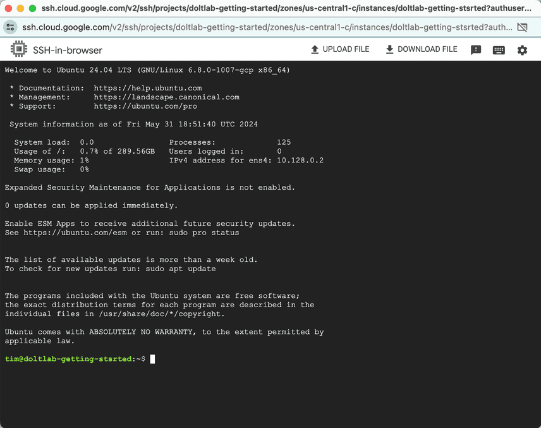This screenshot has width=541, height=428.
Task: Open the send feedback icon
Action: pyautogui.click(x=476, y=50)
